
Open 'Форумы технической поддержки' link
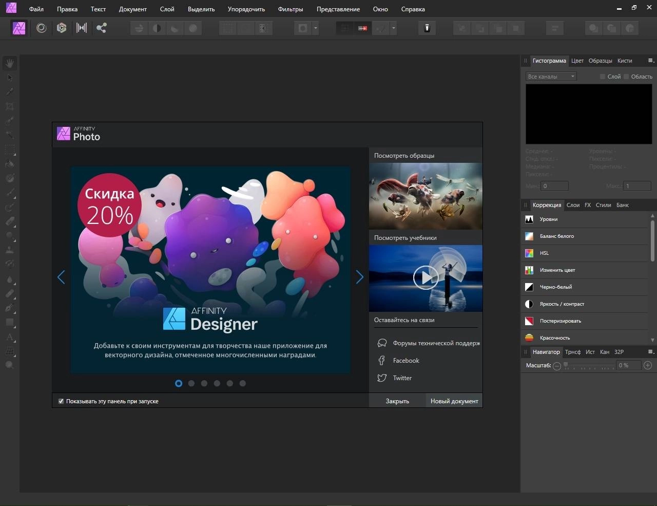click(x=436, y=343)
